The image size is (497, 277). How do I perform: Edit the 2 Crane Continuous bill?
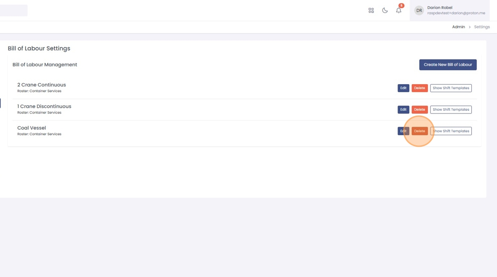403,88
